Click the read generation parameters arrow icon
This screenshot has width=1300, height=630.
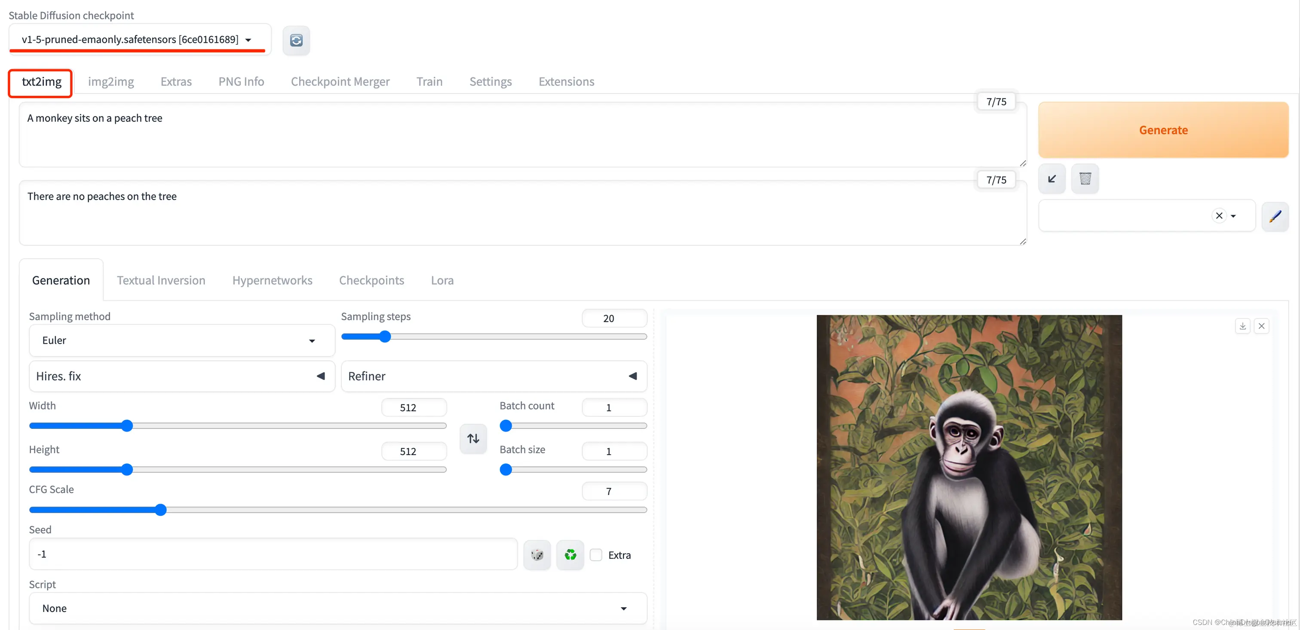pyautogui.click(x=1052, y=179)
